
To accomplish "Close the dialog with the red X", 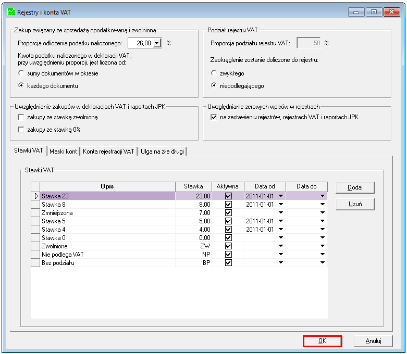I will [392, 12].
